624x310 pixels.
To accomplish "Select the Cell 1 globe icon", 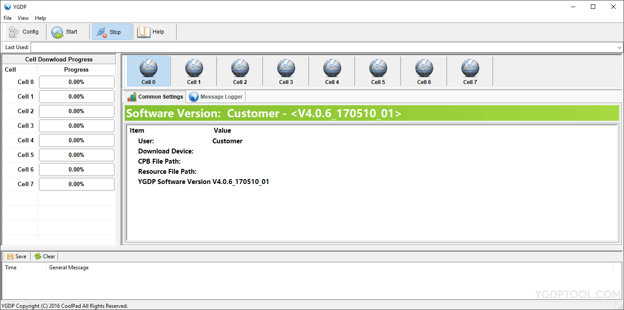I will [194, 71].
